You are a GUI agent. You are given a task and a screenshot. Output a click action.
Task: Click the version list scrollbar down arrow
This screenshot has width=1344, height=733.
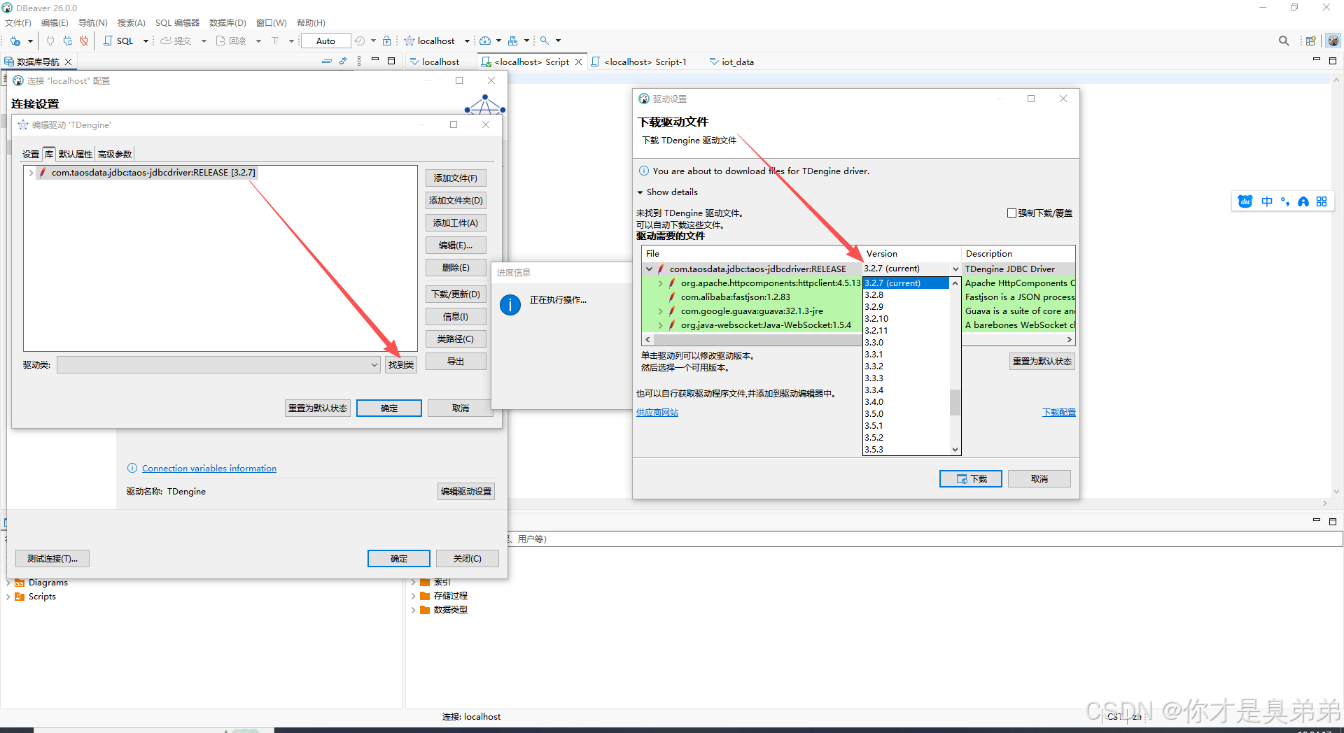click(955, 450)
